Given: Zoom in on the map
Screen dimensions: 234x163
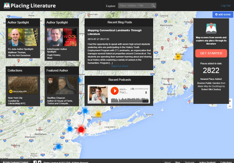Looking at the screenshot, I should pyautogui.click(x=230, y=101).
